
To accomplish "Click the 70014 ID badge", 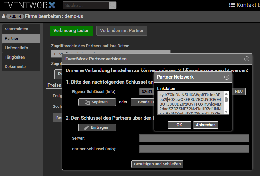I will [15, 16].
